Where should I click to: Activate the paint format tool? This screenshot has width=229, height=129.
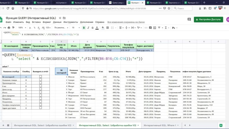coord(13,27)
